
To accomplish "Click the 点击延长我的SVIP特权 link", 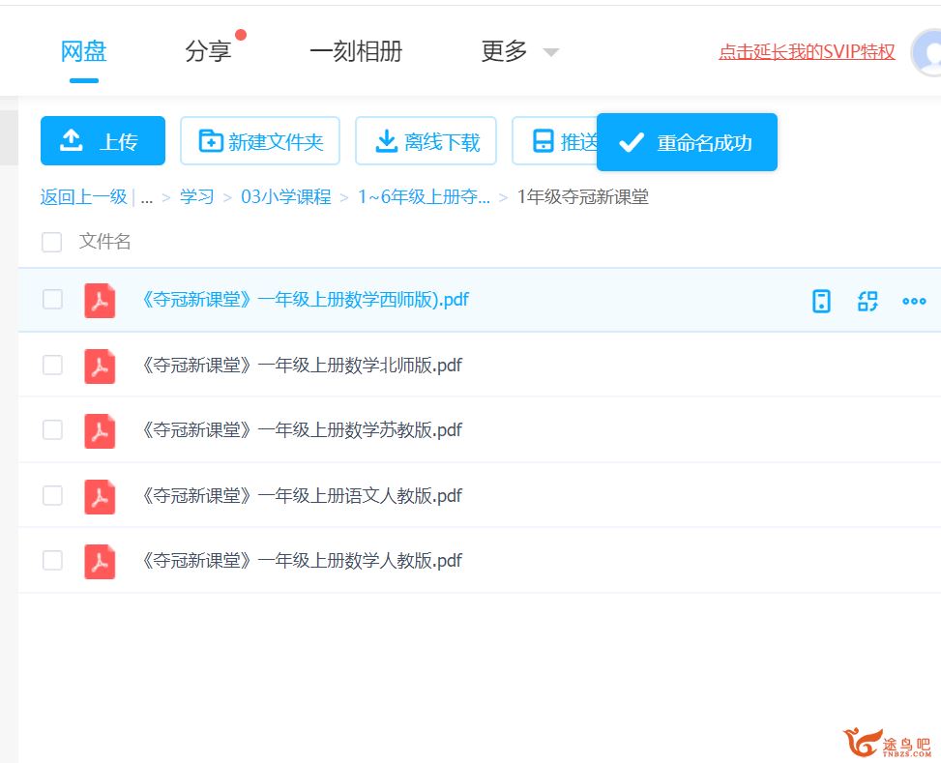I will click(807, 52).
